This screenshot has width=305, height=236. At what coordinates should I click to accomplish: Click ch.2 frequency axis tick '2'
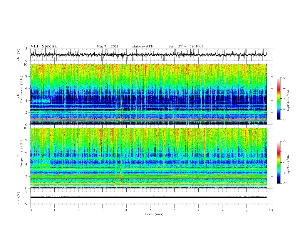(x=27, y=176)
